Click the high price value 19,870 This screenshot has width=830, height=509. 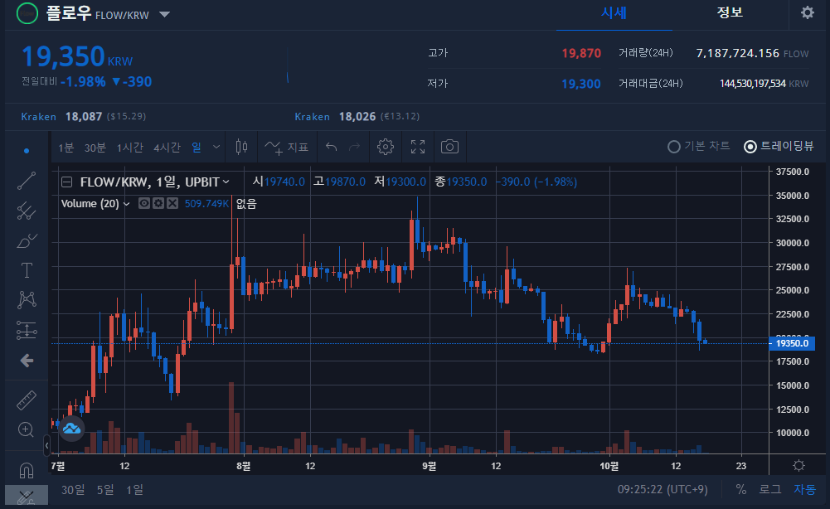(581, 53)
